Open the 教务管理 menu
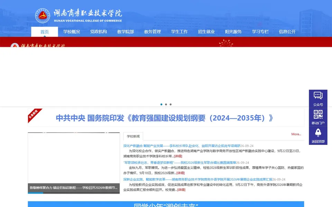This screenshot has height=207, width=332. tap(153, 32)
